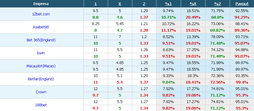This screenshot has width=254, height=111.
Task: Click Betfair's red 5.4 draw odds
Action: [120, 82]
